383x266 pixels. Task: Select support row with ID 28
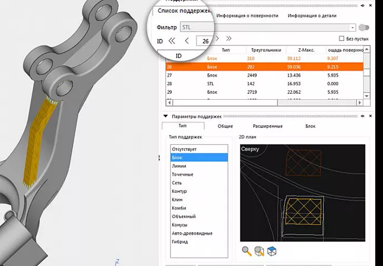click(x=265, y=84)
